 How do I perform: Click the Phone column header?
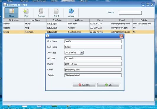pyautogui.click(x=100, y=20)
